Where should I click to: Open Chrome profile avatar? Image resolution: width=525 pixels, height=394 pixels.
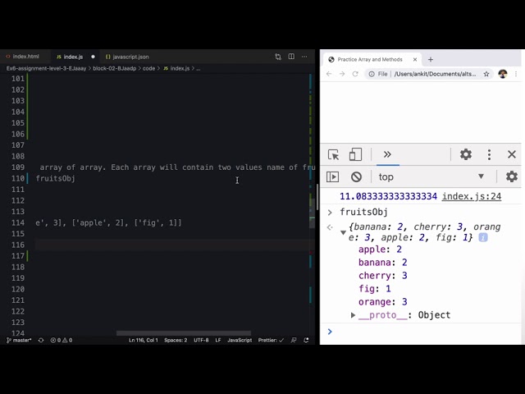(503, 74)
